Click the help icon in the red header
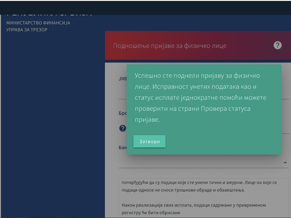 278,45
